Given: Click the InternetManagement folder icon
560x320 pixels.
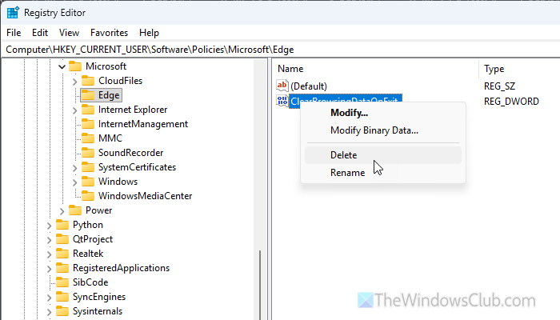Looking at the screenshot, I should pyautogui.click(x=88, y=124).
